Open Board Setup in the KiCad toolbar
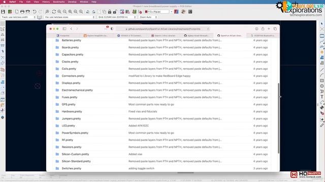 pyautogui.click(x=10, y=12)
